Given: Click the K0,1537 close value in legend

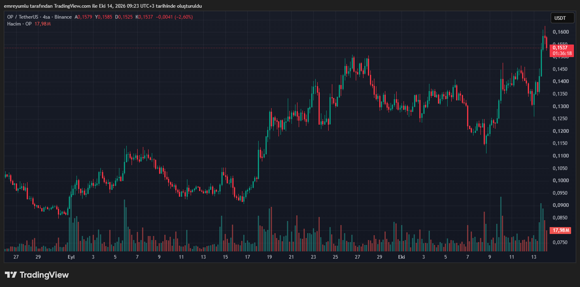Looking at the screenshot, I should [x=144, y=17].
